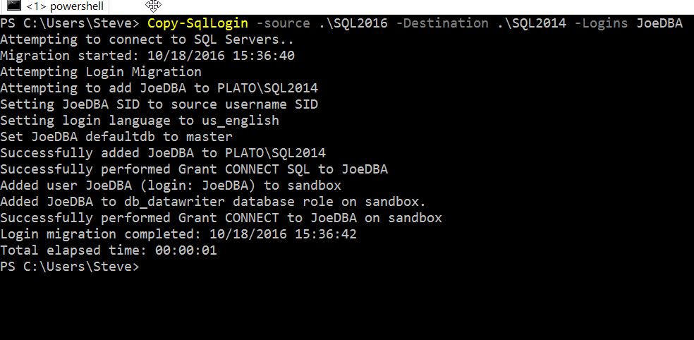This screenshot has width=694, height=340.
Task: Click the -Logins parameter in the command
Action: [599, 23]
